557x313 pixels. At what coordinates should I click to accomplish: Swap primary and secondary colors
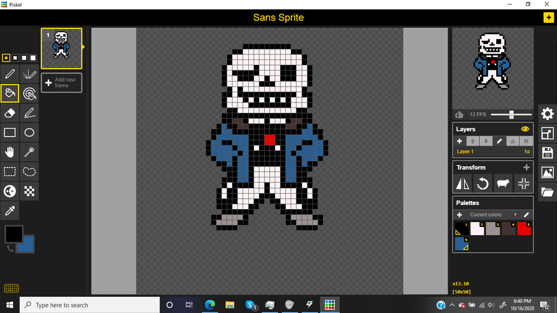pyautogui.click(x=10, y=249)
